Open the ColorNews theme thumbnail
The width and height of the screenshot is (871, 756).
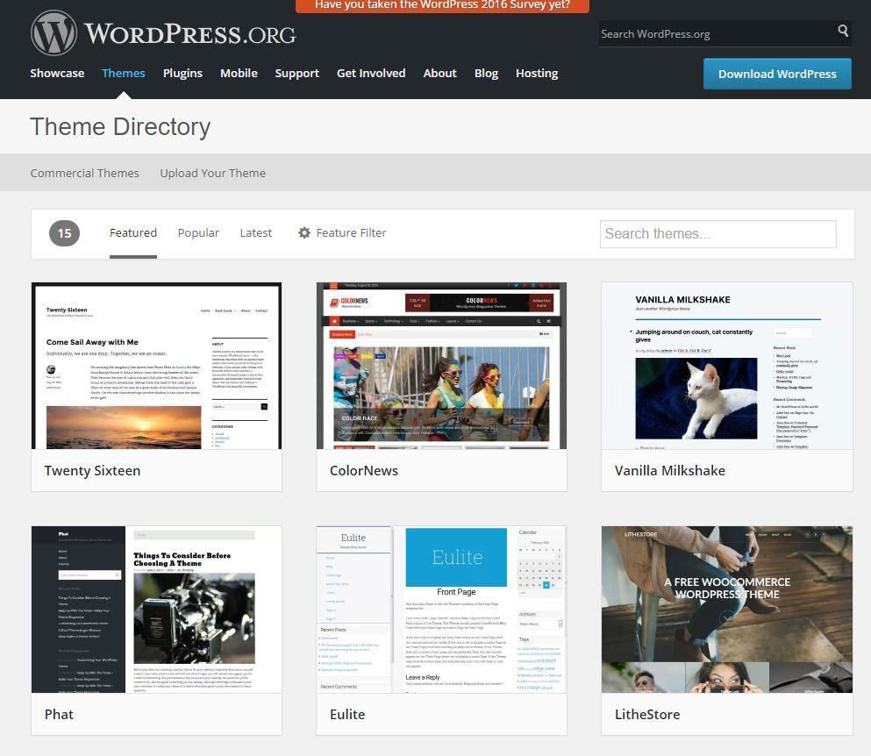pyautogui.click(x=441, y=366)
